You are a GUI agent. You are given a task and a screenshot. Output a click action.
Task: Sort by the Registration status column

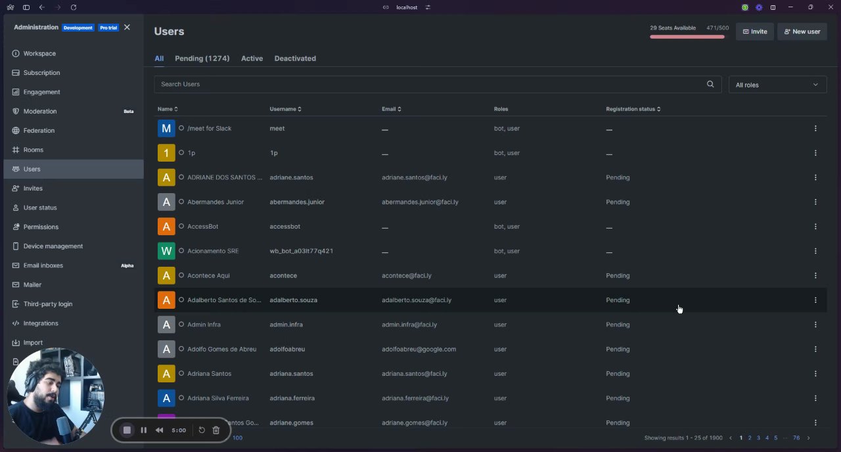pos(633,109)
